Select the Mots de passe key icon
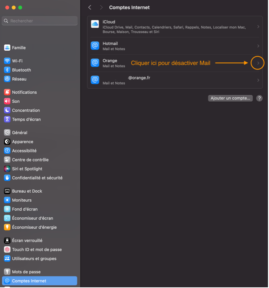269x288 pixels. tap(7, 272)
